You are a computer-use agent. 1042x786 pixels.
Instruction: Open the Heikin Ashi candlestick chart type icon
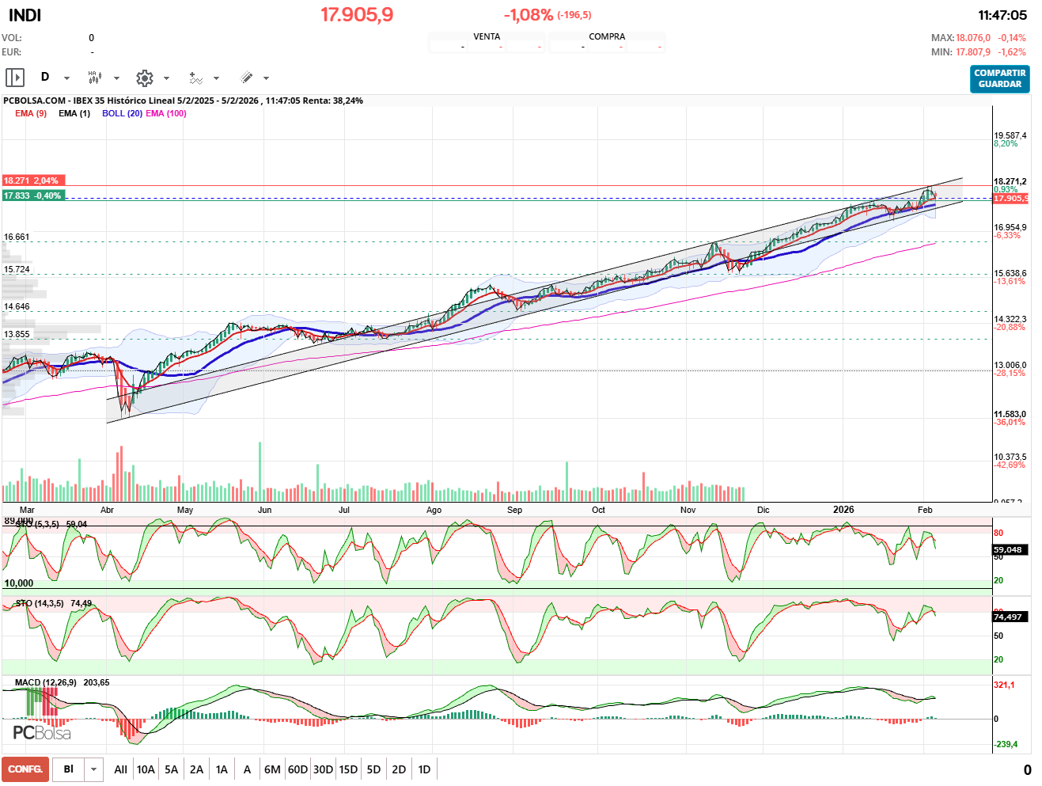tap(95, 78)
